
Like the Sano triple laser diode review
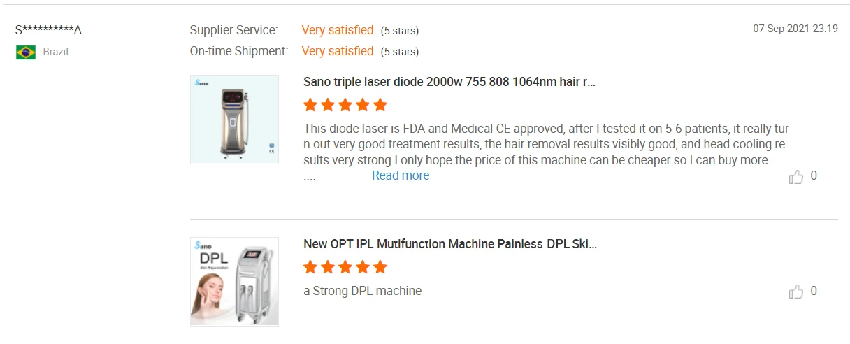795,177
